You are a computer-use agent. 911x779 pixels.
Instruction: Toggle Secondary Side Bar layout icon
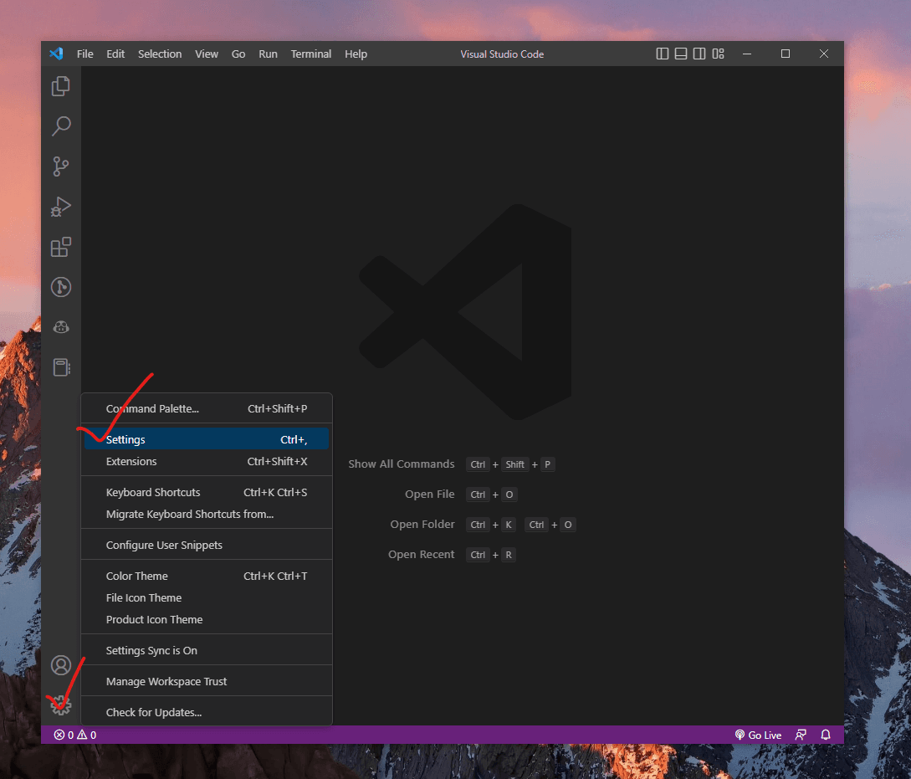[x=699, y=54]
